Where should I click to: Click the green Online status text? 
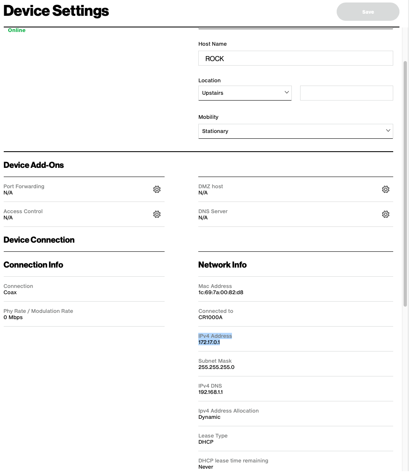tap(17, 30)
